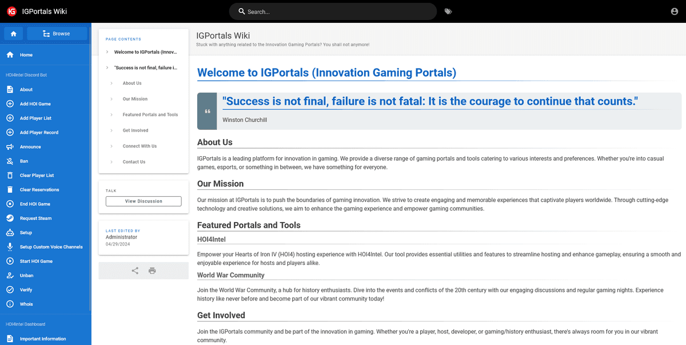The height and width of the screenshot is (345, 686).
Task: Click the Winston Churchill attribution text
Action: coord(245,120)
